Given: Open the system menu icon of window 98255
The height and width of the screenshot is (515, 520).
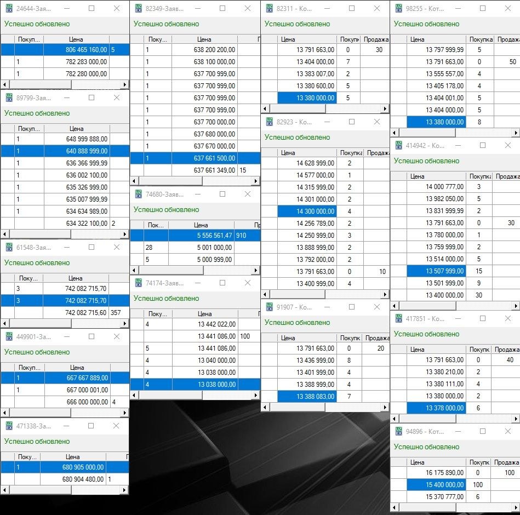Looking at the screenshot, I should click(398, 9).
